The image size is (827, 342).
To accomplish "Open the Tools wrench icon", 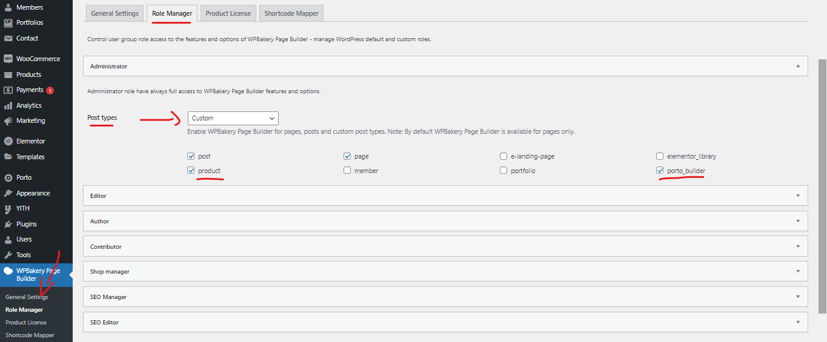I will pyautogui.click(x=8, y=255).
